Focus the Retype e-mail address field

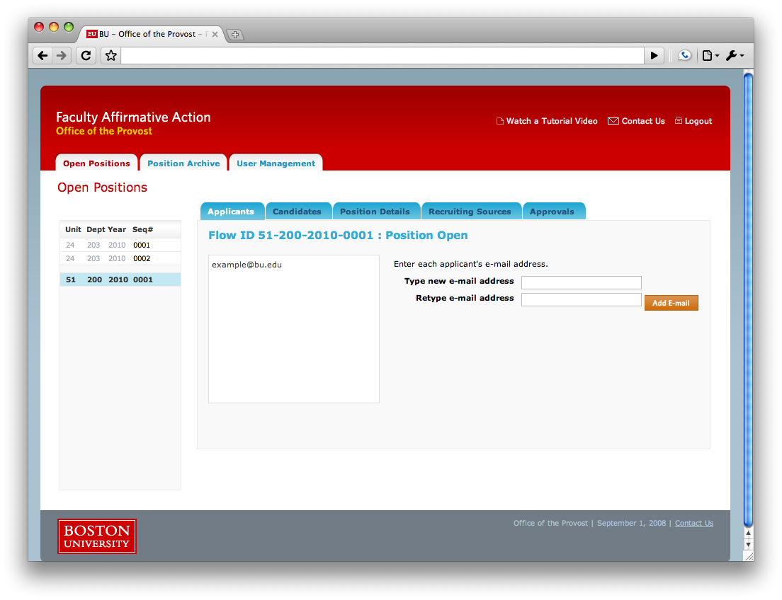(581, 299)
